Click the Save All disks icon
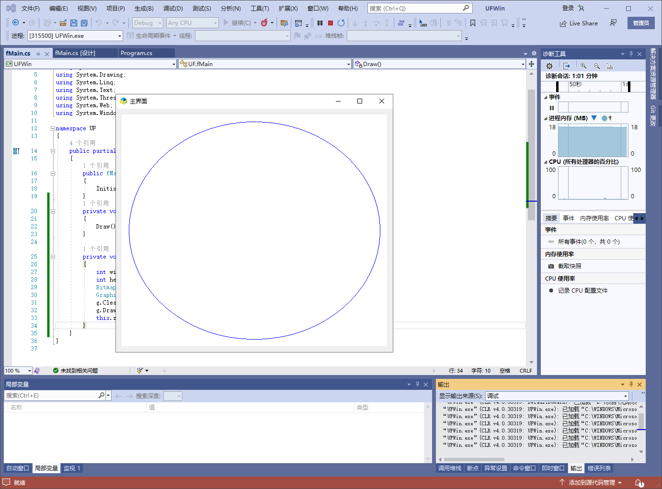Image resolution: width=662 pixels, height=489 pixels. click(x=84, y=23)
